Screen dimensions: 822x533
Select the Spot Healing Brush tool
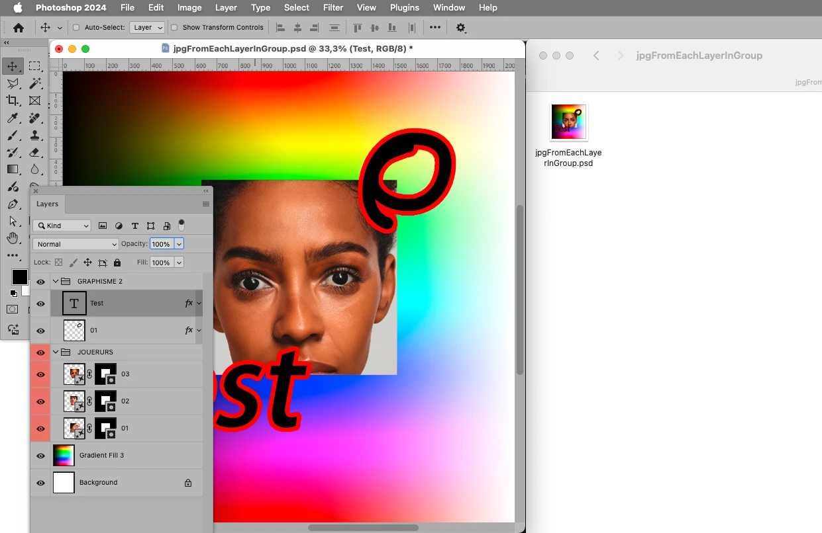point(35,118)
